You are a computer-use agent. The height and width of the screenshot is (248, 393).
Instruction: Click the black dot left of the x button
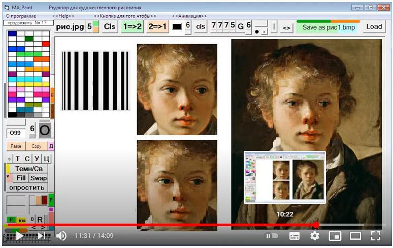[x=257, y=32]
